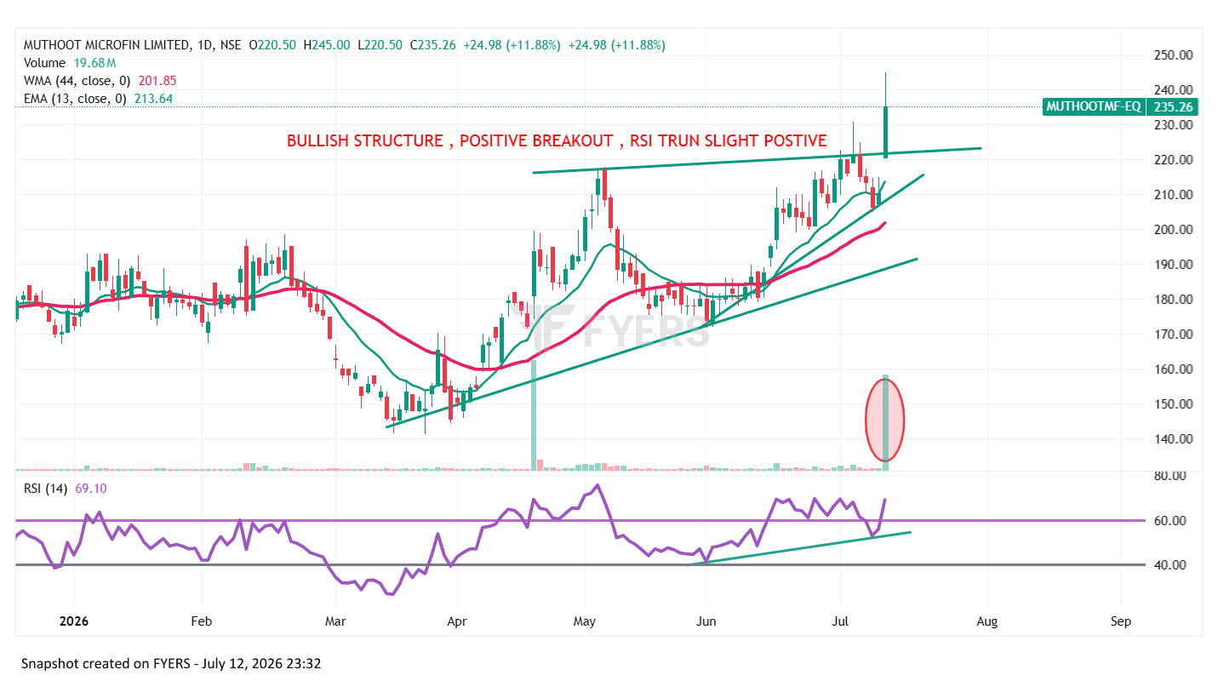Viewport: 1218px width, 681px height.
Task: Click the 210.00 price axis label
Action: (1173, 195)
